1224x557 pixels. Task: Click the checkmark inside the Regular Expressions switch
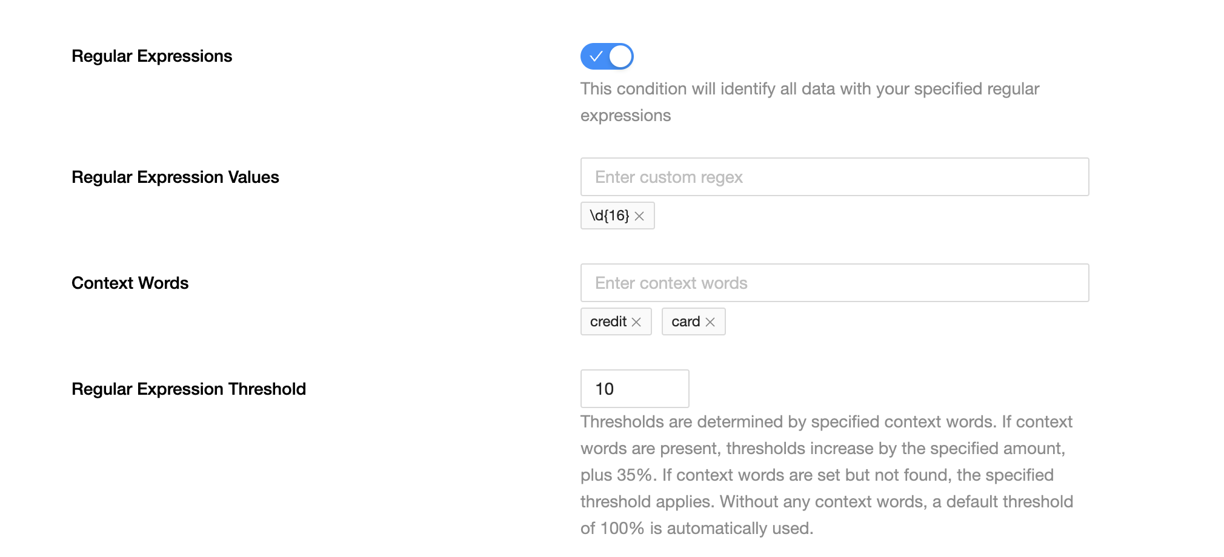pos(596,56)
